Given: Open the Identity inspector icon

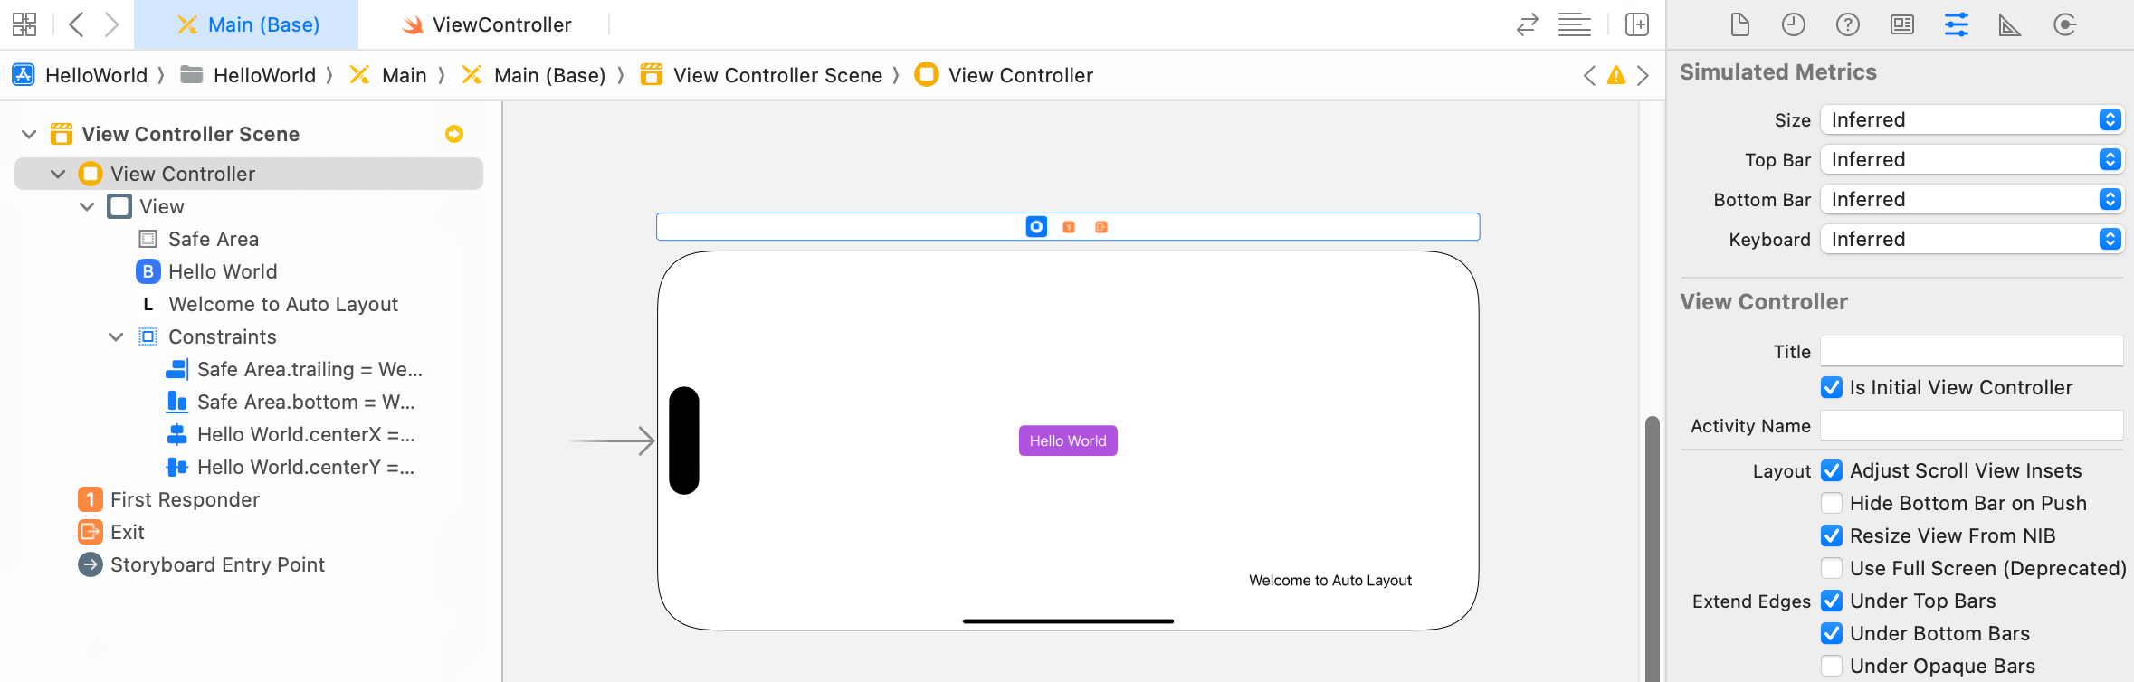Looking at the screenshot, I should (x=1901, y=24).
